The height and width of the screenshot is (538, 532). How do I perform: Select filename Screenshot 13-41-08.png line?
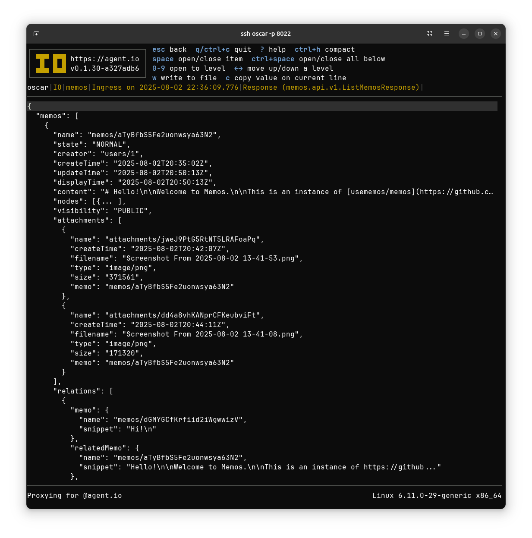point(187,334)
